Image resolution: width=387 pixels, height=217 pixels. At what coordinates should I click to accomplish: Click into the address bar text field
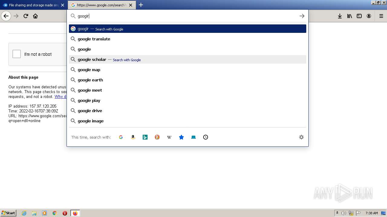pyautogui.click(x=187, y=16)
